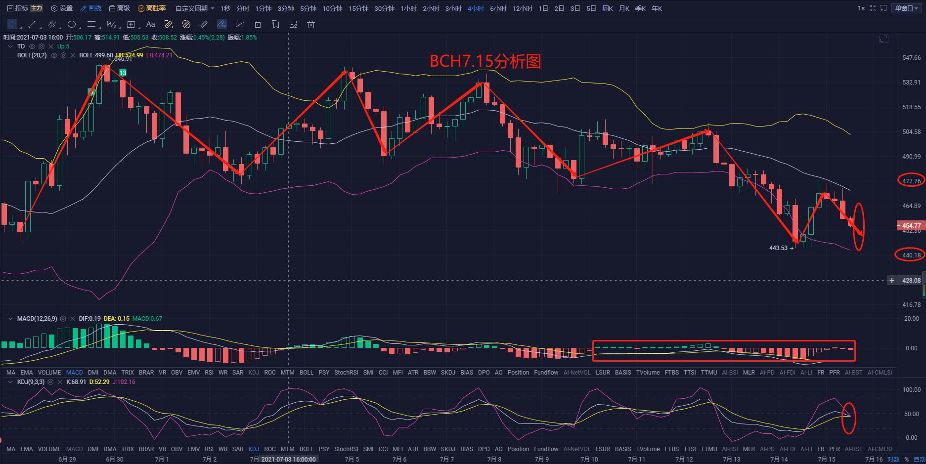Remove the BOLL indicator with its X

[x=73, y=55]
